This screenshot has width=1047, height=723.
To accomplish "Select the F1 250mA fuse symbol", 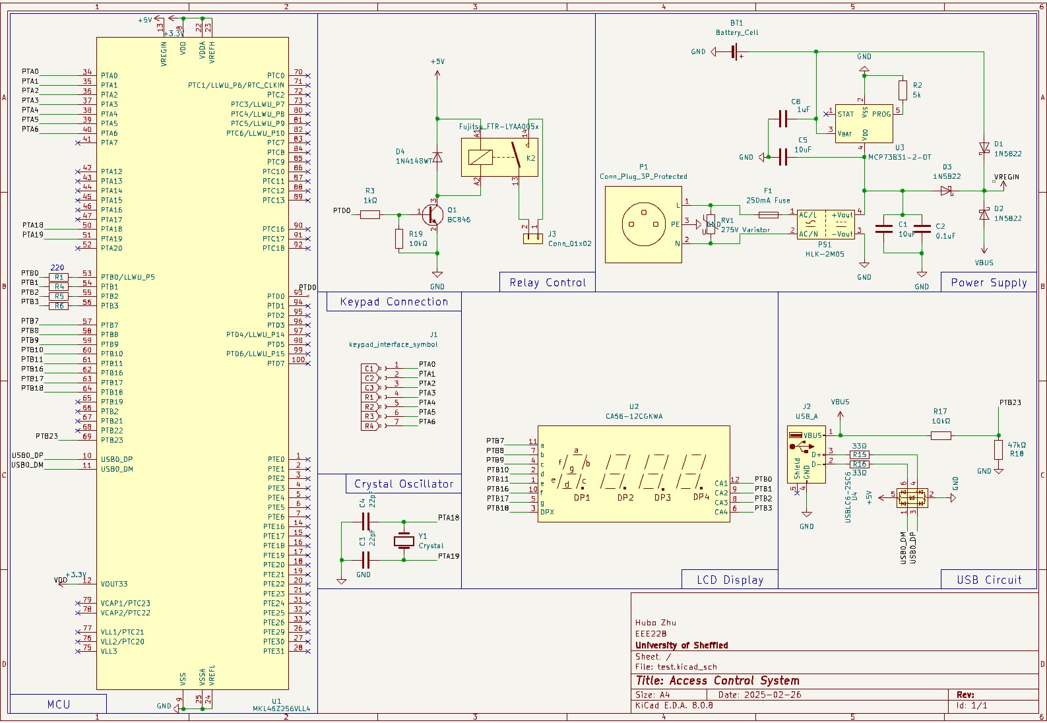I will [768, 214].
